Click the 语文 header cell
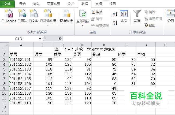The height and width of the screenshot is (115, 175). (43, 54)
